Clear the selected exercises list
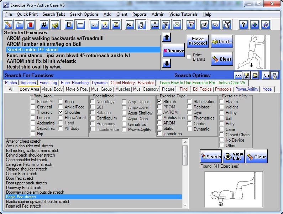The image size is (283, 214). point(222,58)
